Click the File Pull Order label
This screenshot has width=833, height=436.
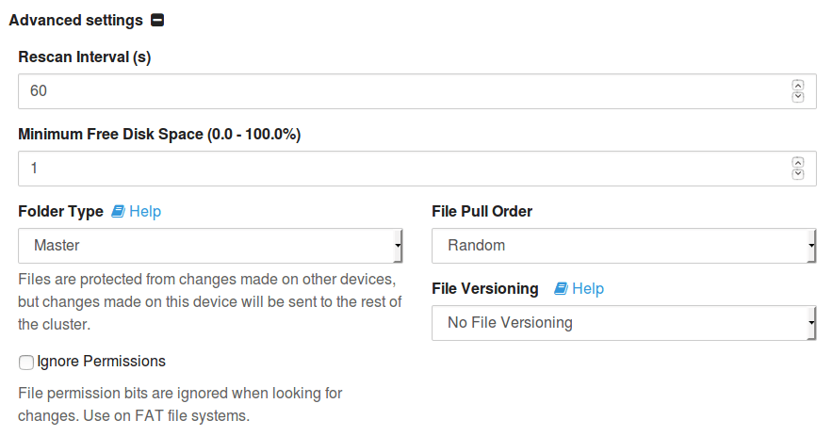pos(482,212)
